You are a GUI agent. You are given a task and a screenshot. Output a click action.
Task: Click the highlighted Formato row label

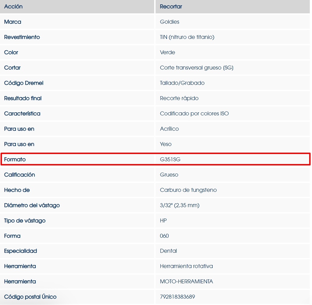tap(15, 159)
